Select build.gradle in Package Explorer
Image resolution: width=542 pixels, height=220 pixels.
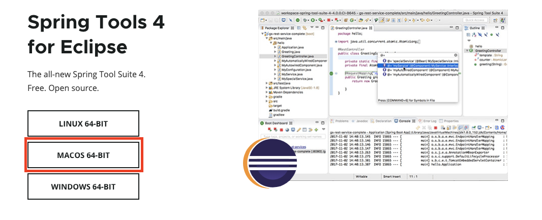pyautogui.click(x=280, y=110)
